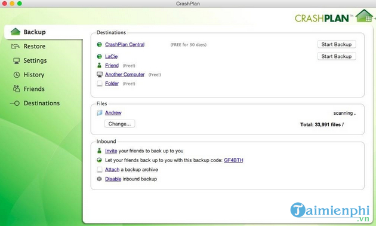The height and width of the screenshot is (226, 376).
Task: Click the monitor icon beside Settings
Action: pos(16,60)
